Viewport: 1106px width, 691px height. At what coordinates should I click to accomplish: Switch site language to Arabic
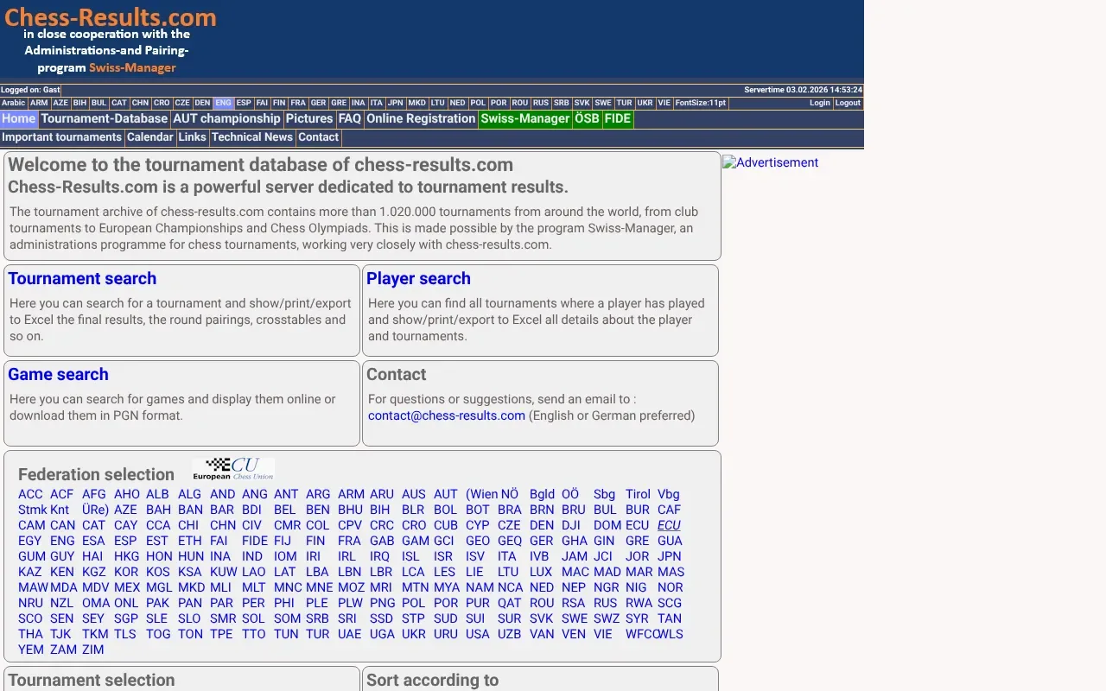tap(14, 103)
